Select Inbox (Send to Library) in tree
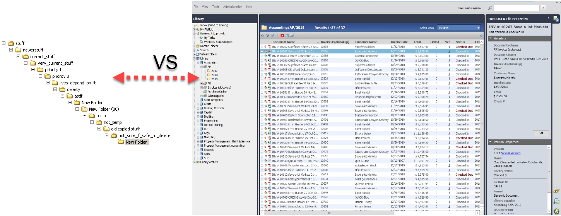The width and height of the screenshot is (561, 216). tap(214, 25)
